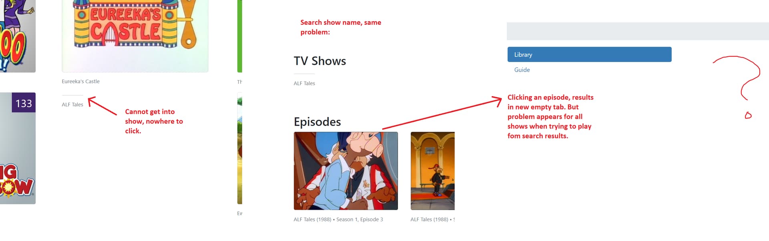Open the purple cartoon poster at top left
Viewport: 769px width, 241px height.
[18, 36]
